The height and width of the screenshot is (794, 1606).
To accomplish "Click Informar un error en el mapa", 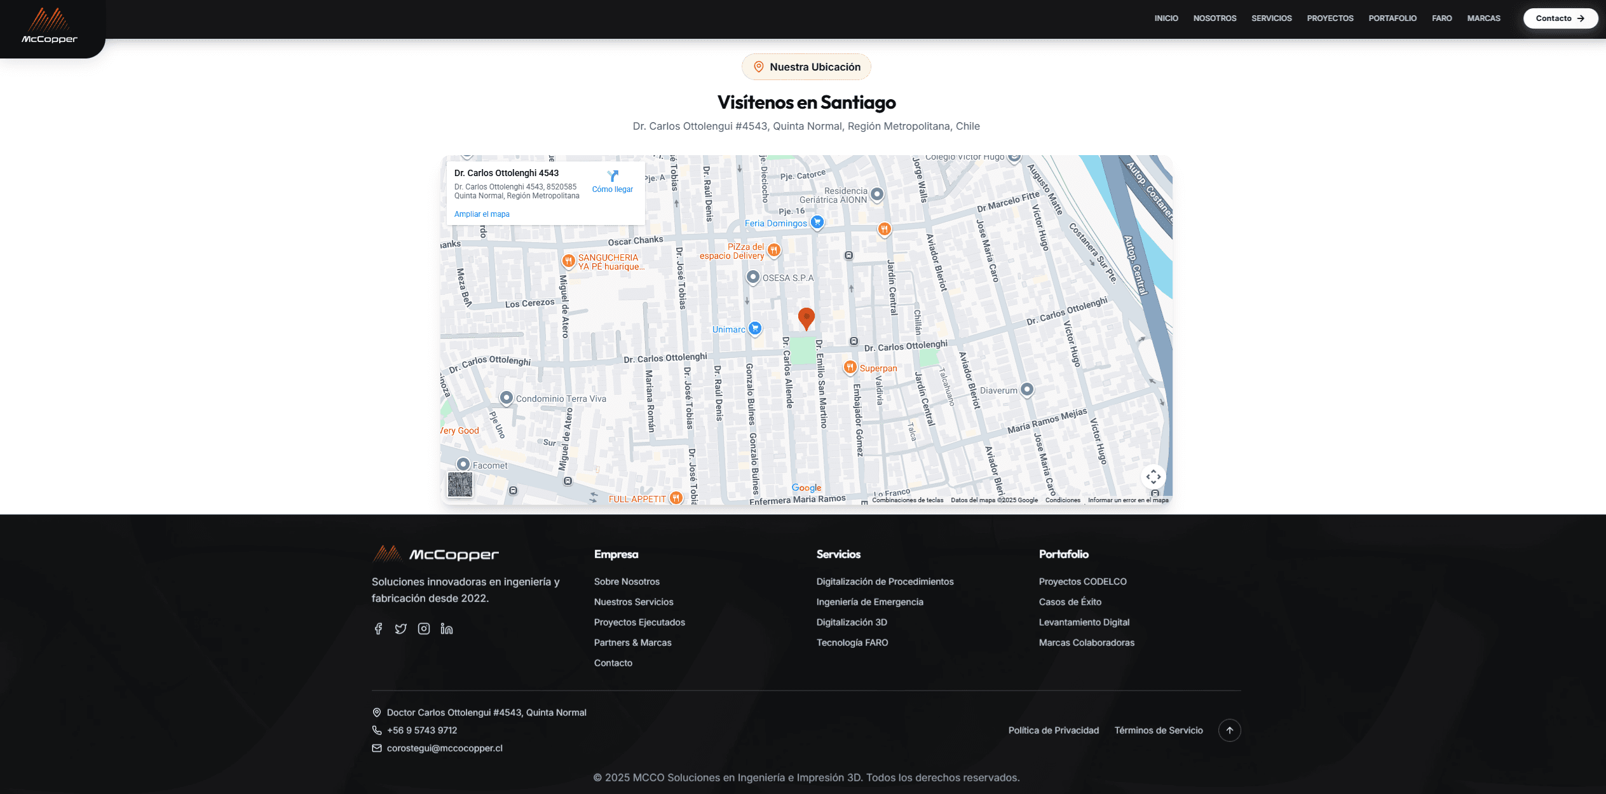I will 1128,500.
